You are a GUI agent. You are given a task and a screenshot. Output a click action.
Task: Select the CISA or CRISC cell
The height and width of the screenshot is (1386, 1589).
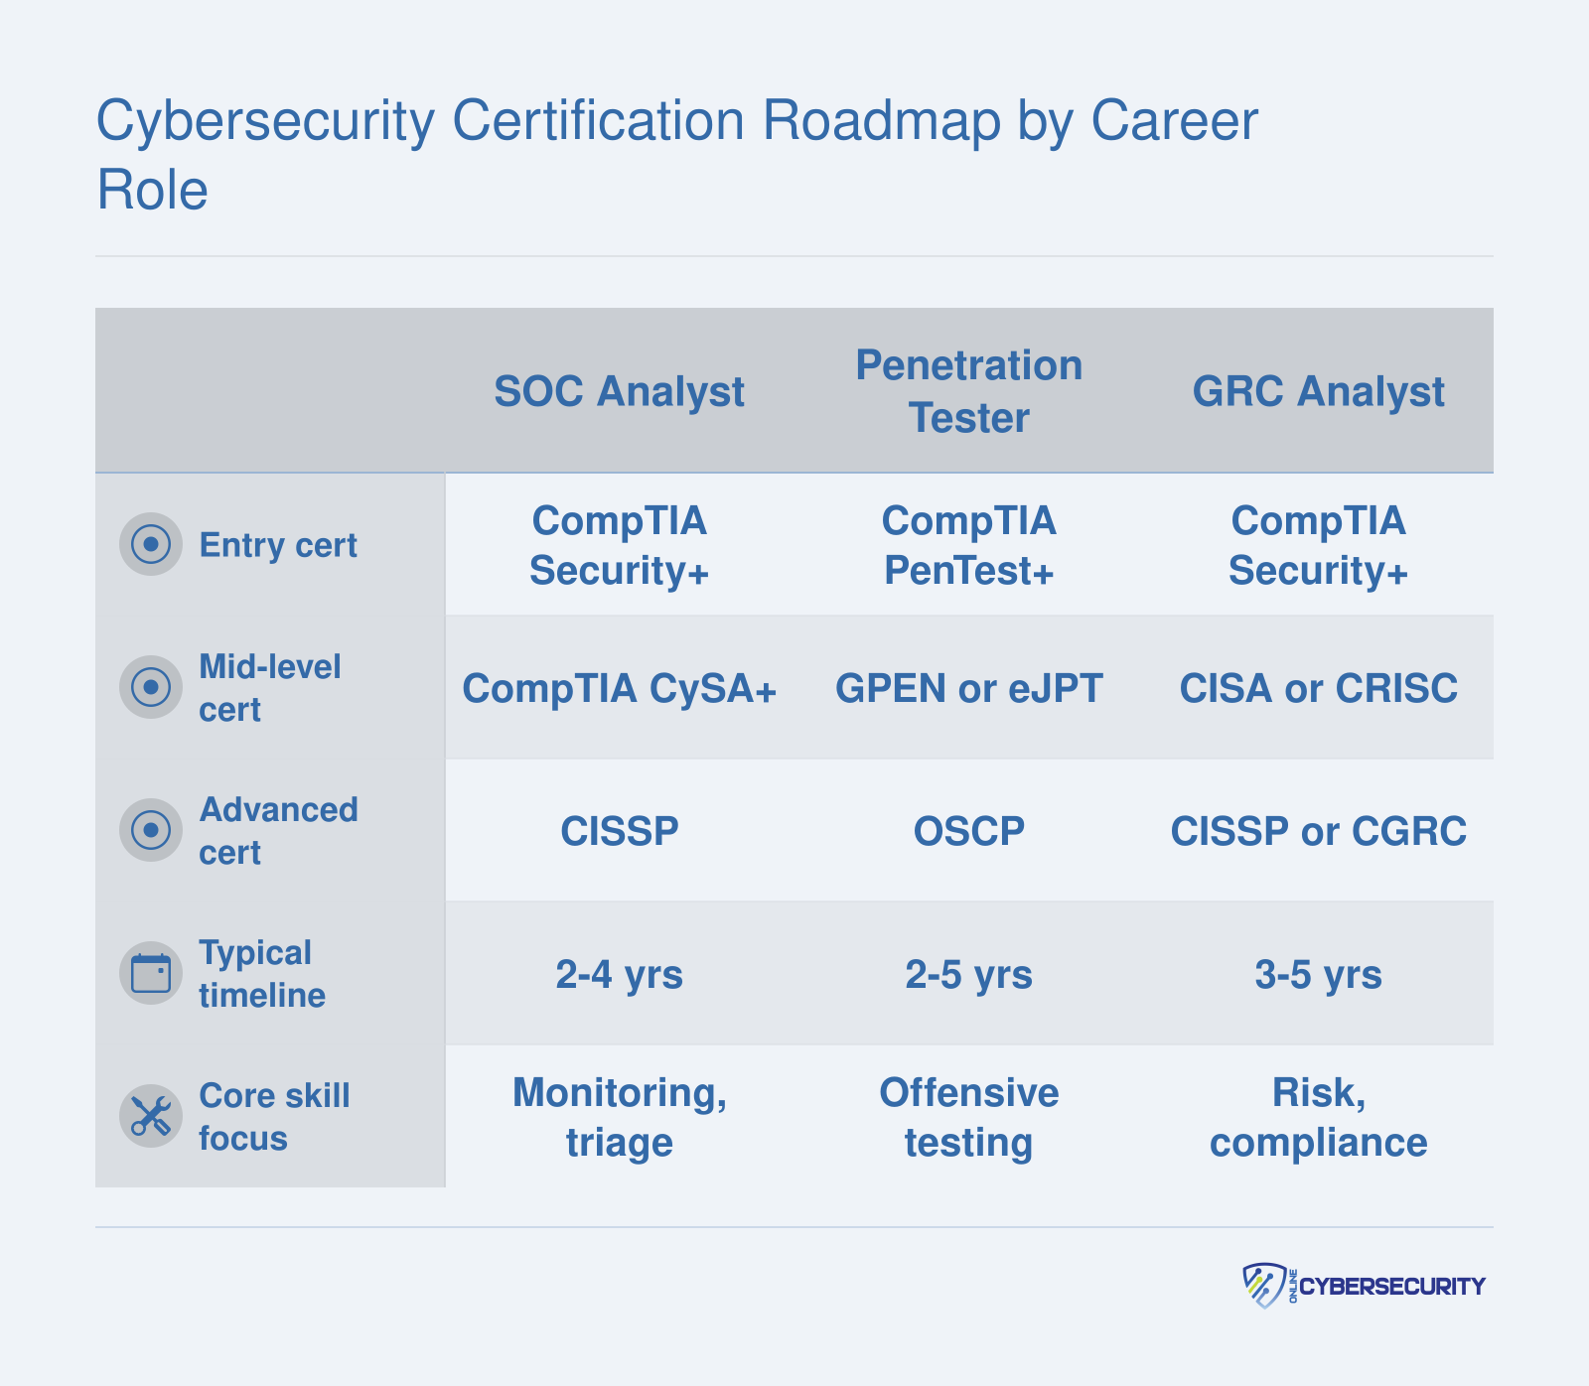point(1319,688)
